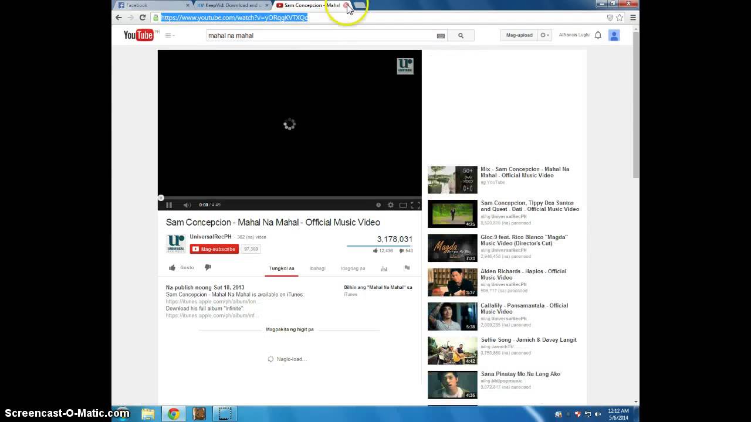The width and height of the screenshot is (751, 422).
Task: Mute the player volume speaker icon
Action: point(187,205)
